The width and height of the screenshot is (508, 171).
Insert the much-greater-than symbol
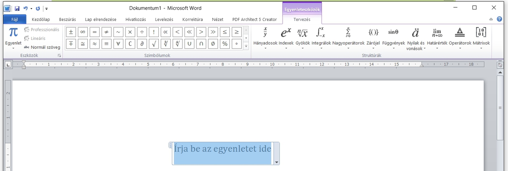click(x=214, y=32)
